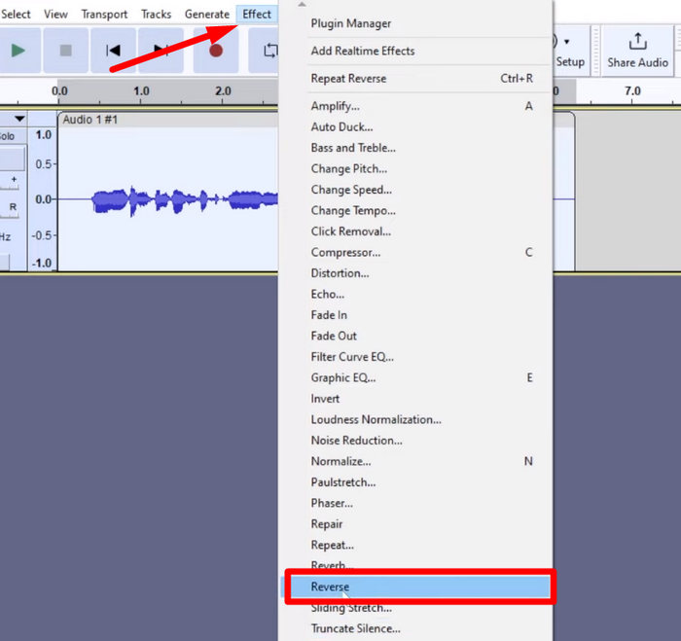The width and height of the screenshot is (681, 641).
Task: Select the Change Speed... effect
Action: coord(415,190)
